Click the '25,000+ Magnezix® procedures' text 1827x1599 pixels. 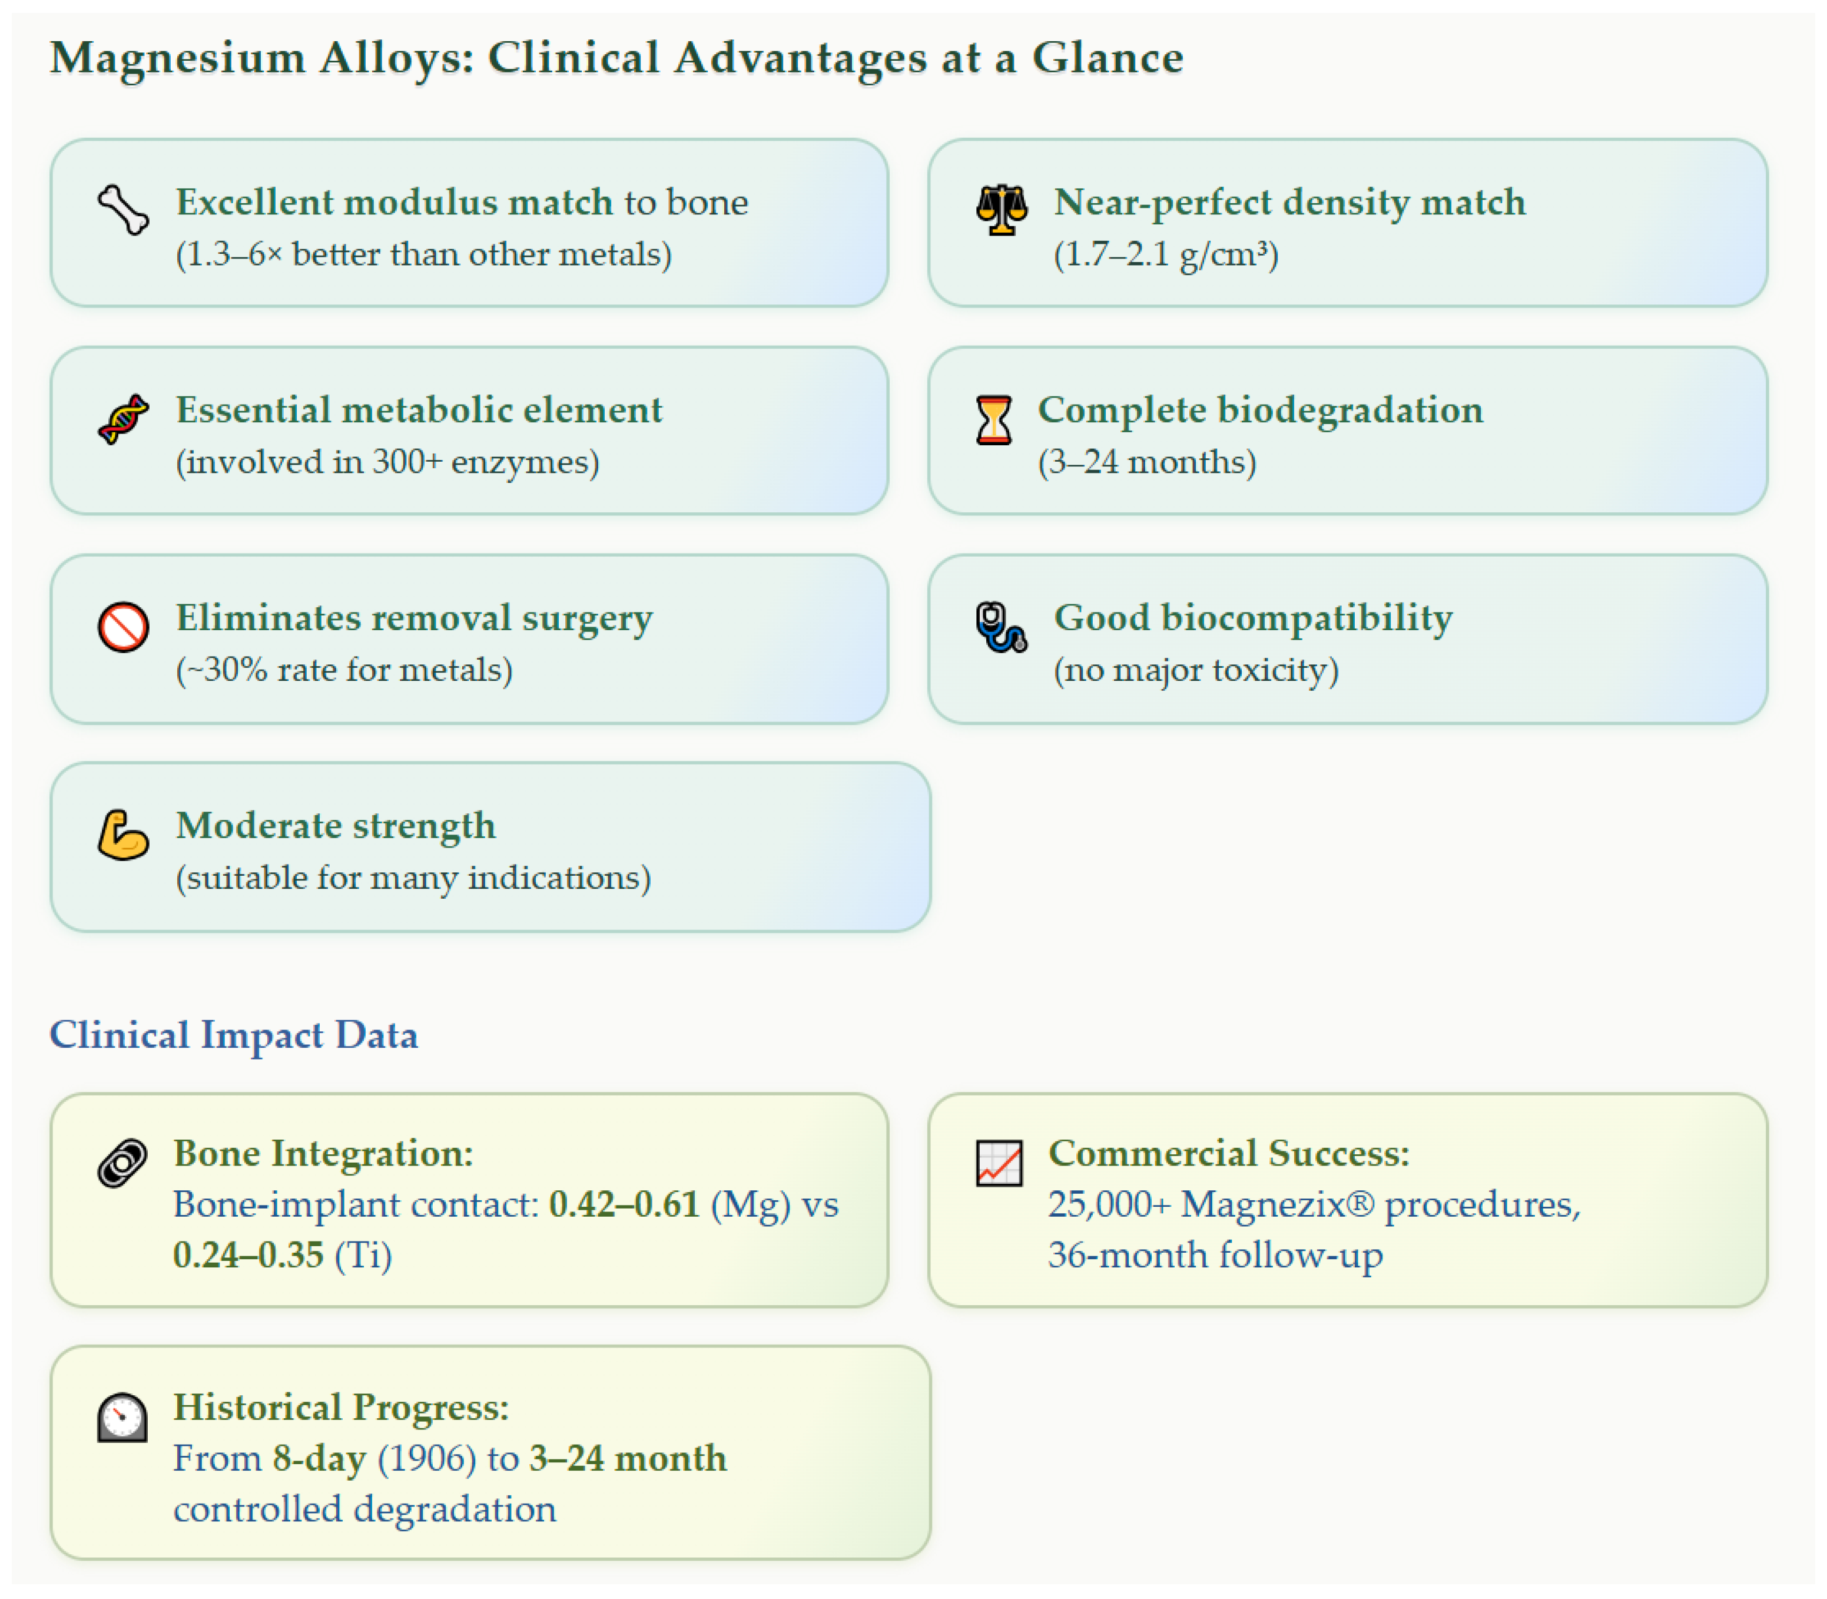(x=1313, y=1204)
